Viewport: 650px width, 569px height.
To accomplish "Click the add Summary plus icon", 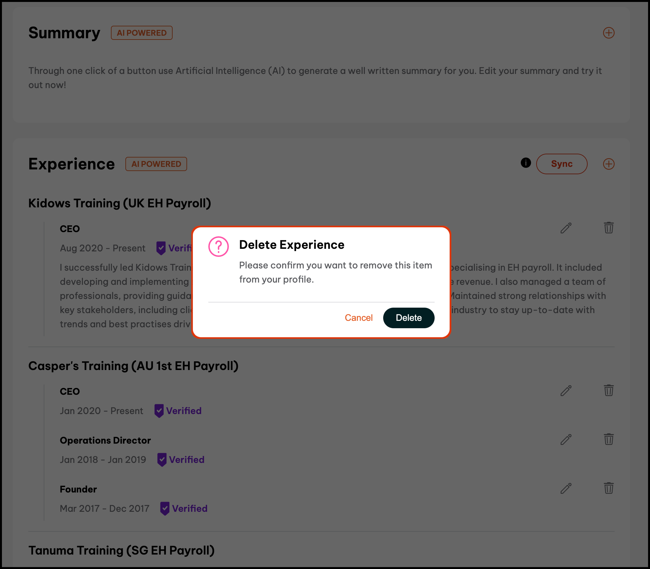I will (609, 33).
